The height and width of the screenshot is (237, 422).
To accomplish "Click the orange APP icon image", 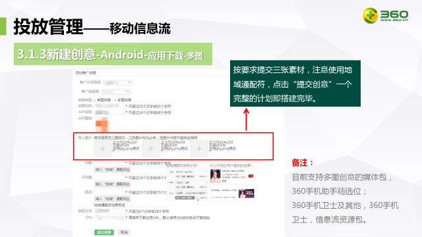I will 102,124.
